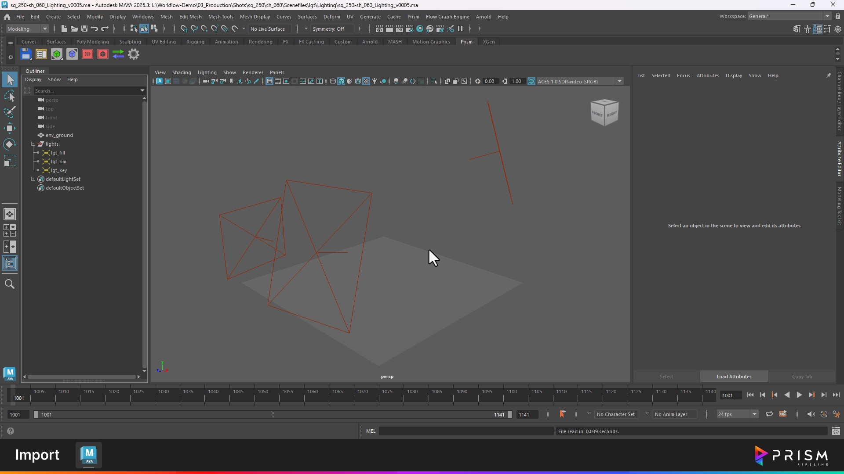Expand the defaultLightSet node
844x474 pixels.
[x=33, y=179]
